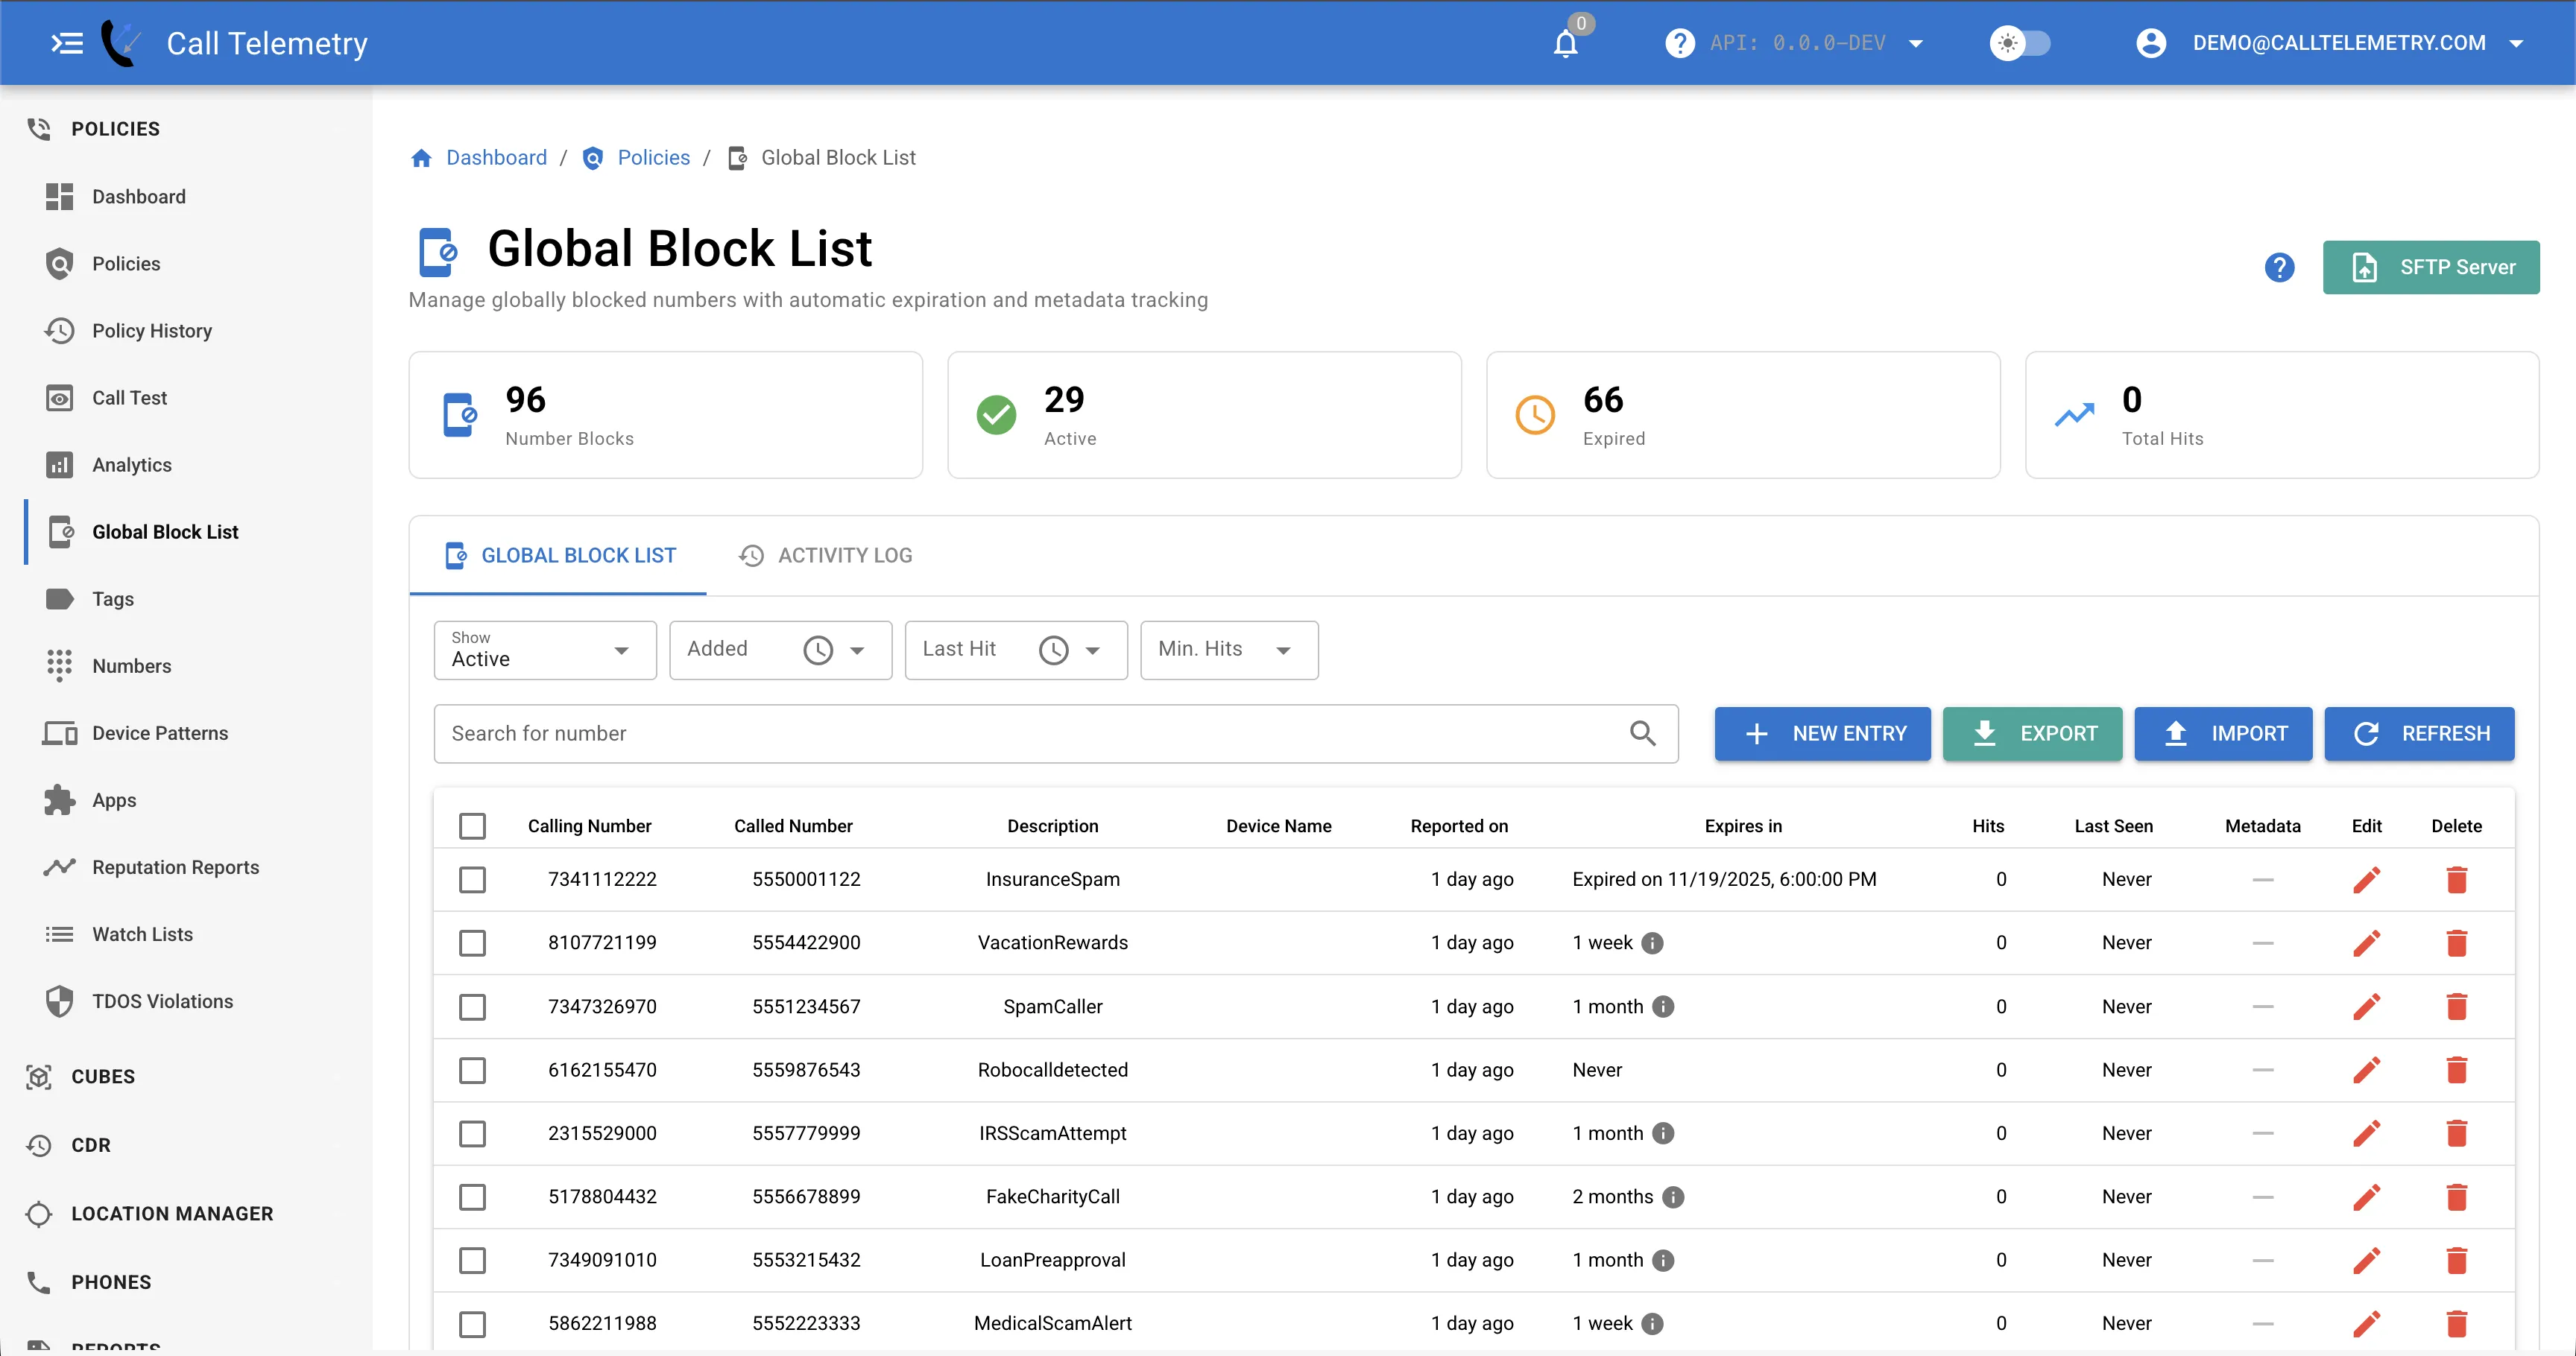2576x1356 pixels.
Task: Check the select-all checkbox in table header
Action: coord(472,826)
